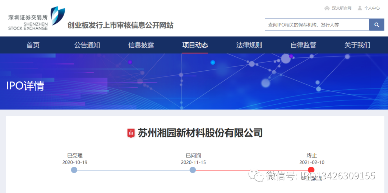Click the date 2020-10-19
Viewport: 388px width, 193px height.
(75, 163)
